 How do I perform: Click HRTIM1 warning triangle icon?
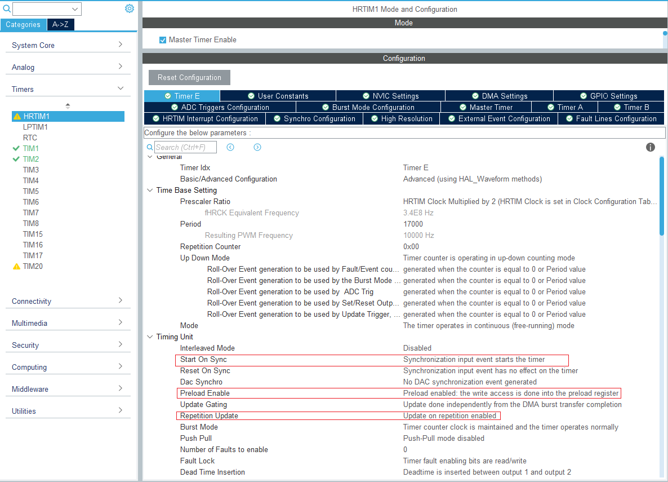tap(17, 117)
